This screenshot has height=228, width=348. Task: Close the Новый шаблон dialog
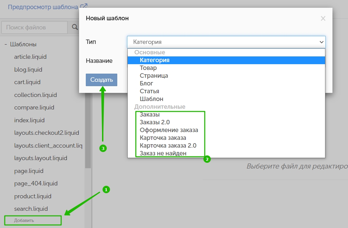click(323, 18)
